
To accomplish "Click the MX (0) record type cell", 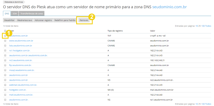I will coord(111,90).
